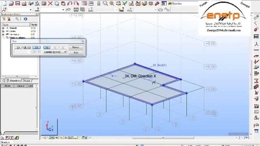Screen dimensions: 260x146
Task: Click the node selection icon in the second toolbar row
Action: (4, 10)
